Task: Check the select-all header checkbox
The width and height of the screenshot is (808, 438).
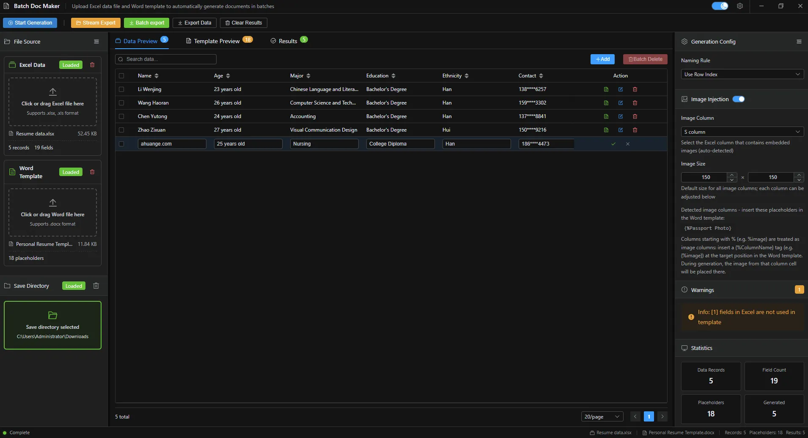Action: click(121, 76)
